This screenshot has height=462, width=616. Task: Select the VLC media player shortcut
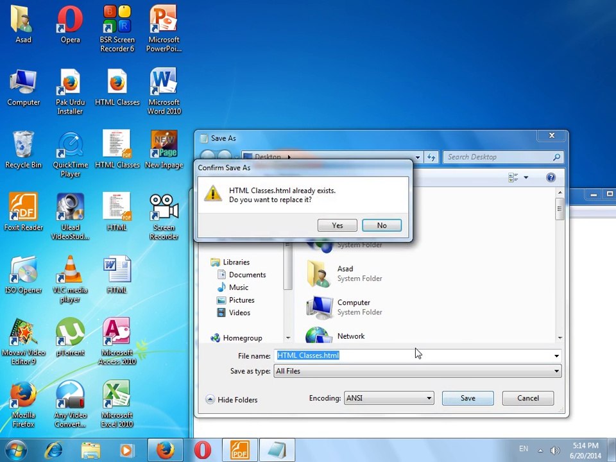point(71,279)
